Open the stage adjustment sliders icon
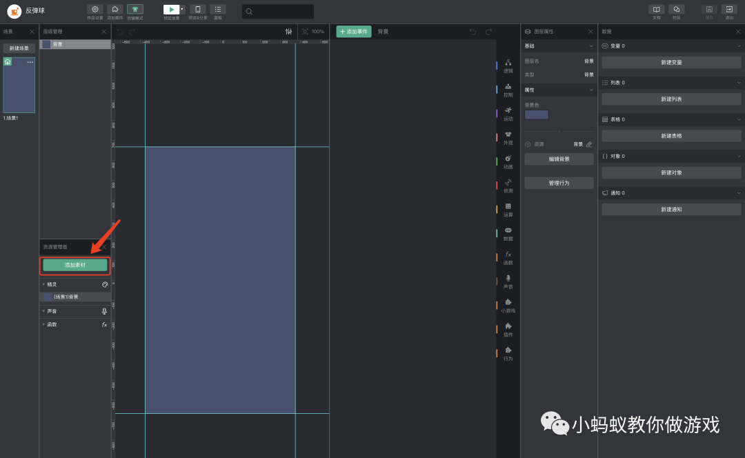 [288, 32]
